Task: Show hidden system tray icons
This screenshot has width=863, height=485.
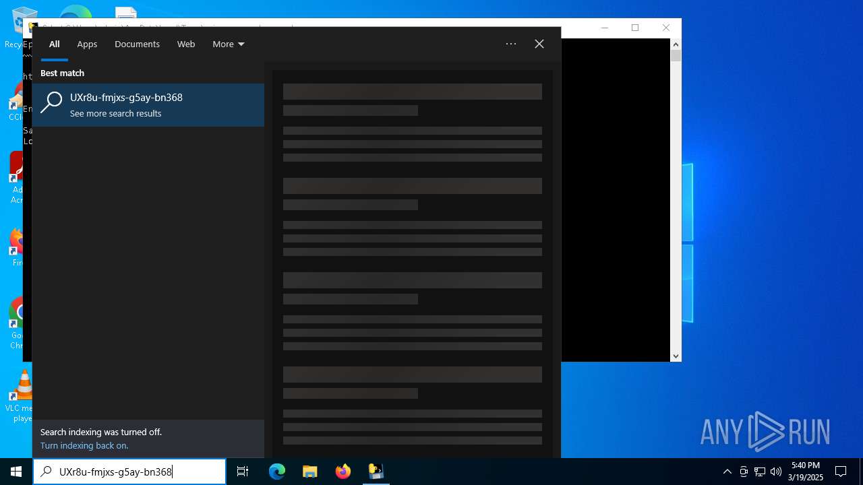Action: 727,472
